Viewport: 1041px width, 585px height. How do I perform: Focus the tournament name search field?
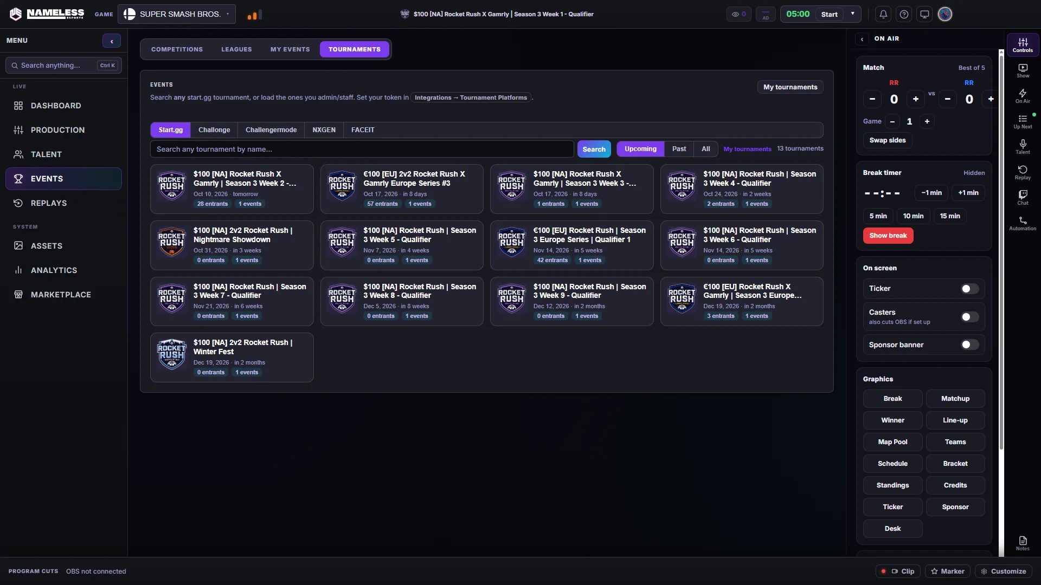coord(362,149)
